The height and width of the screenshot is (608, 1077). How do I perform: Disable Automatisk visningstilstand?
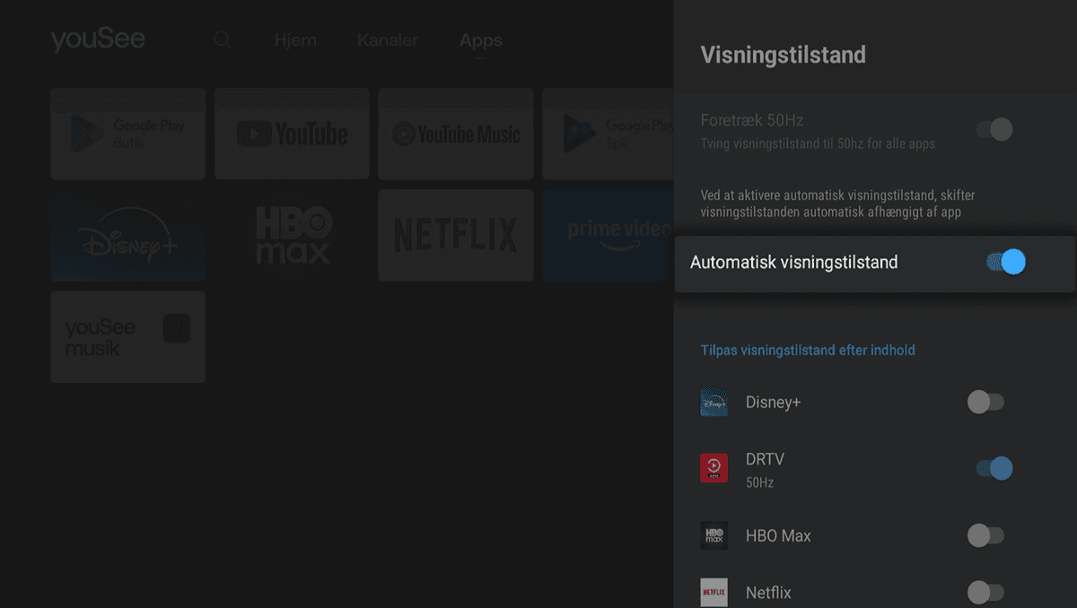pos(1005,262)
